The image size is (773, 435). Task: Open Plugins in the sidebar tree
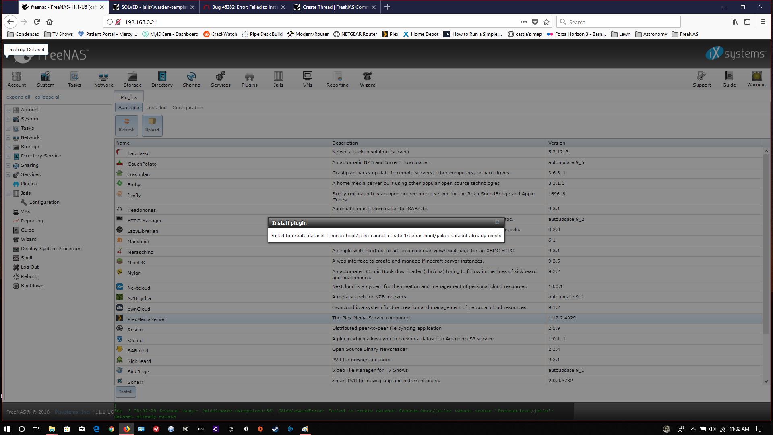pos(29,184)
